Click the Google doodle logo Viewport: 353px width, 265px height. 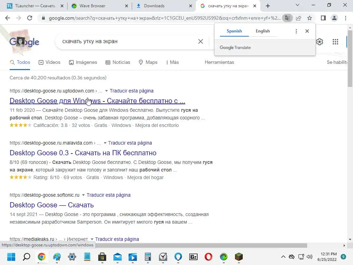click(24, 42)
